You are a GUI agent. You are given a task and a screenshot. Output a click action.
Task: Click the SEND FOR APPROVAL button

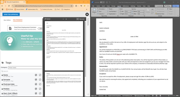click(11, 14)
